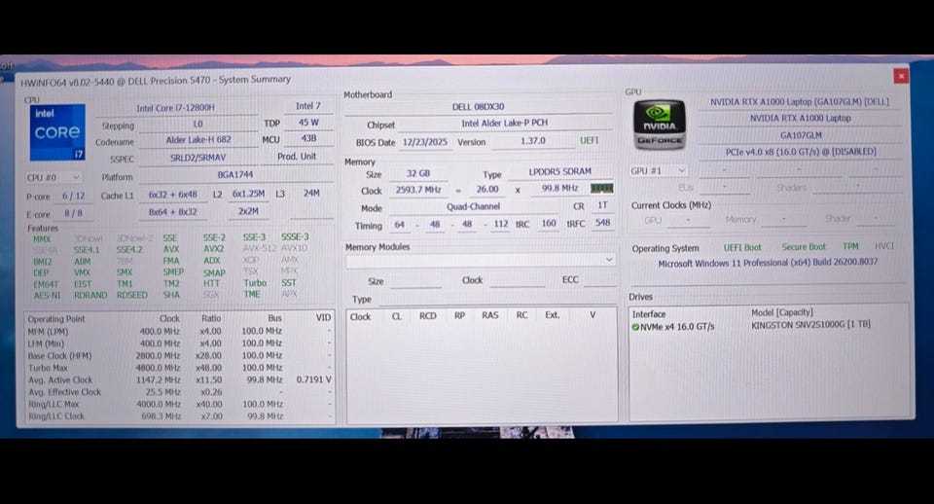The image size is (934, 504).
Task: Click the 43B MCU value
Action: pyautogui.click(x=308, y=138)
